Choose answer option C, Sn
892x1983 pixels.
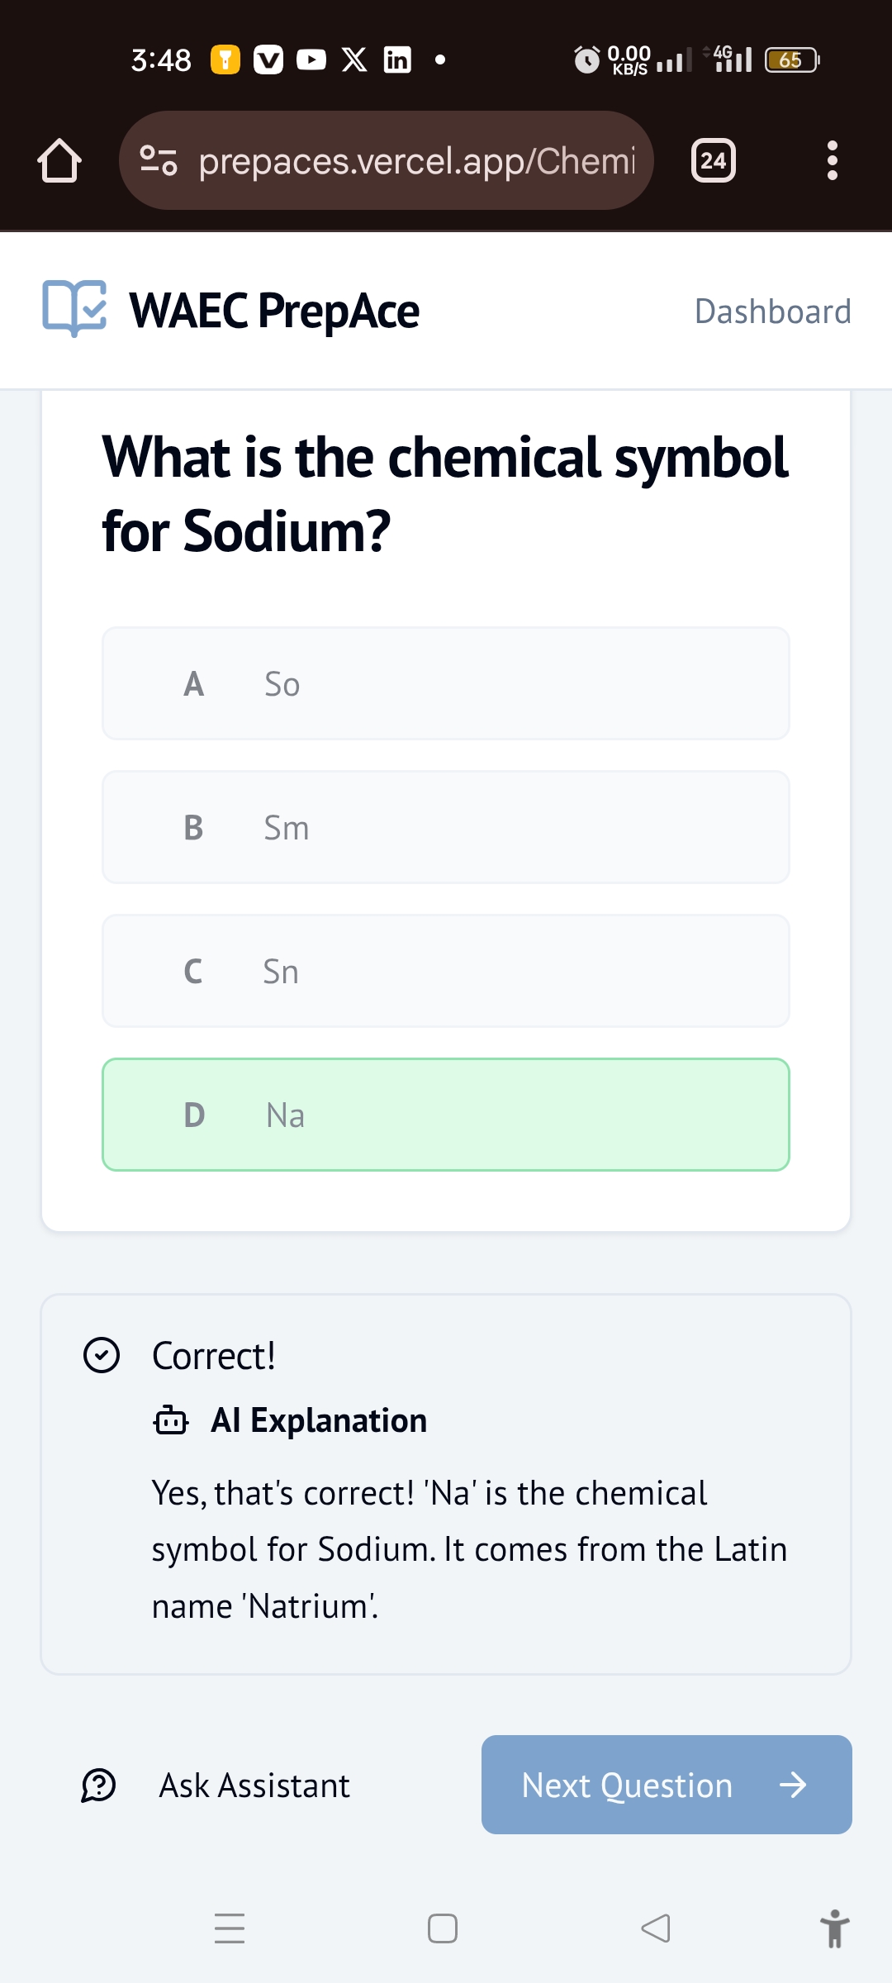446,971
